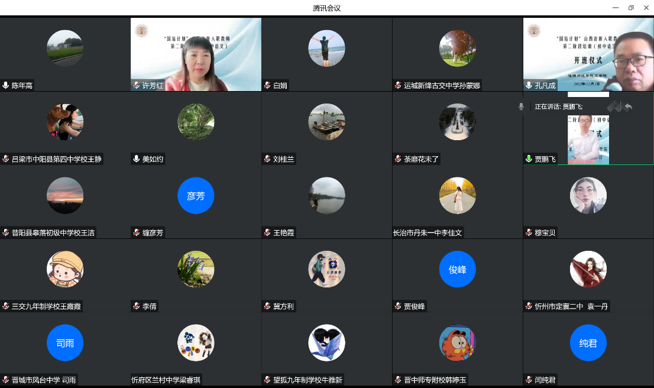The height and width of the screenshot is (388, 654).
Task: Click the muted mic icon beside 闫纯君
Action: [x=529, y=380]
